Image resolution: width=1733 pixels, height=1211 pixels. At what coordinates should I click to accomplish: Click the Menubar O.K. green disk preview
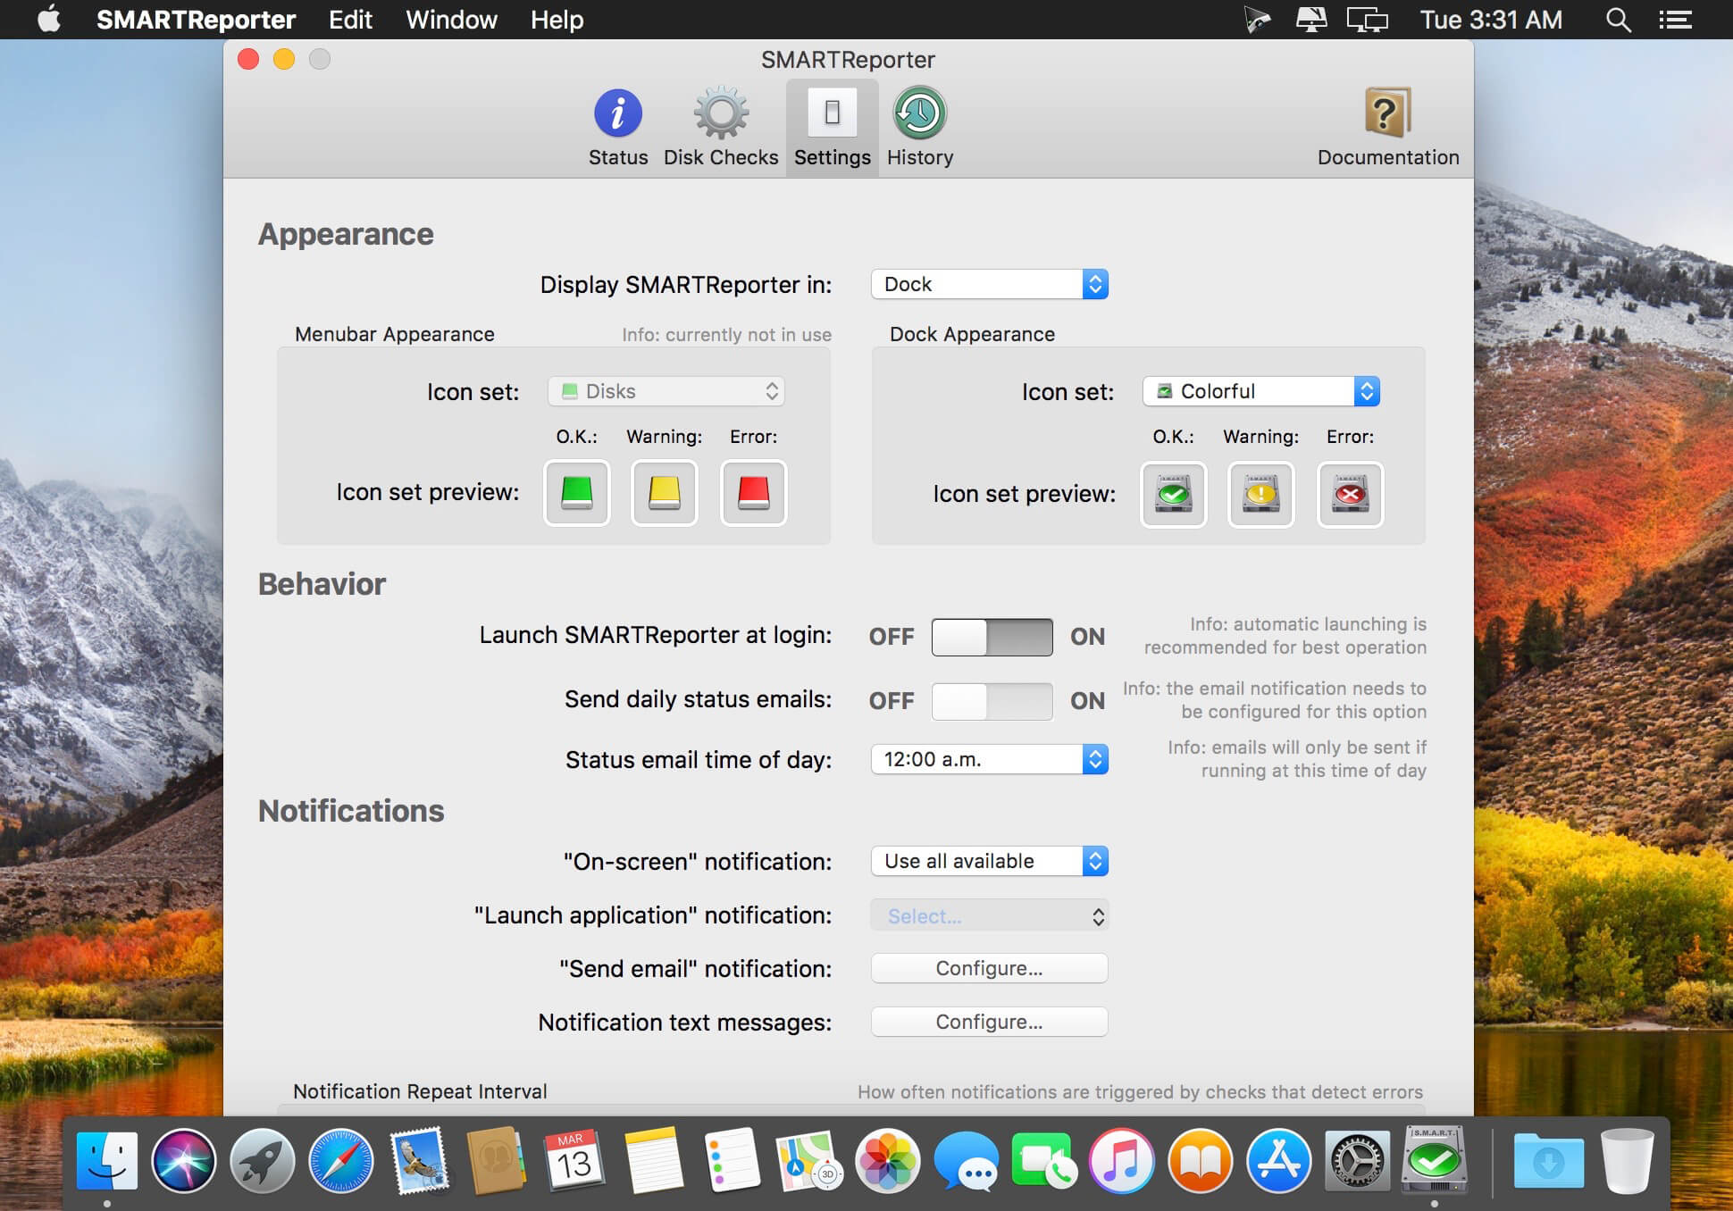[577, 493]
